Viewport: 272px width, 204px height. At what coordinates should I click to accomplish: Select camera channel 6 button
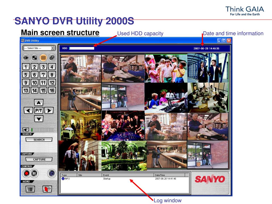(35, 75)
